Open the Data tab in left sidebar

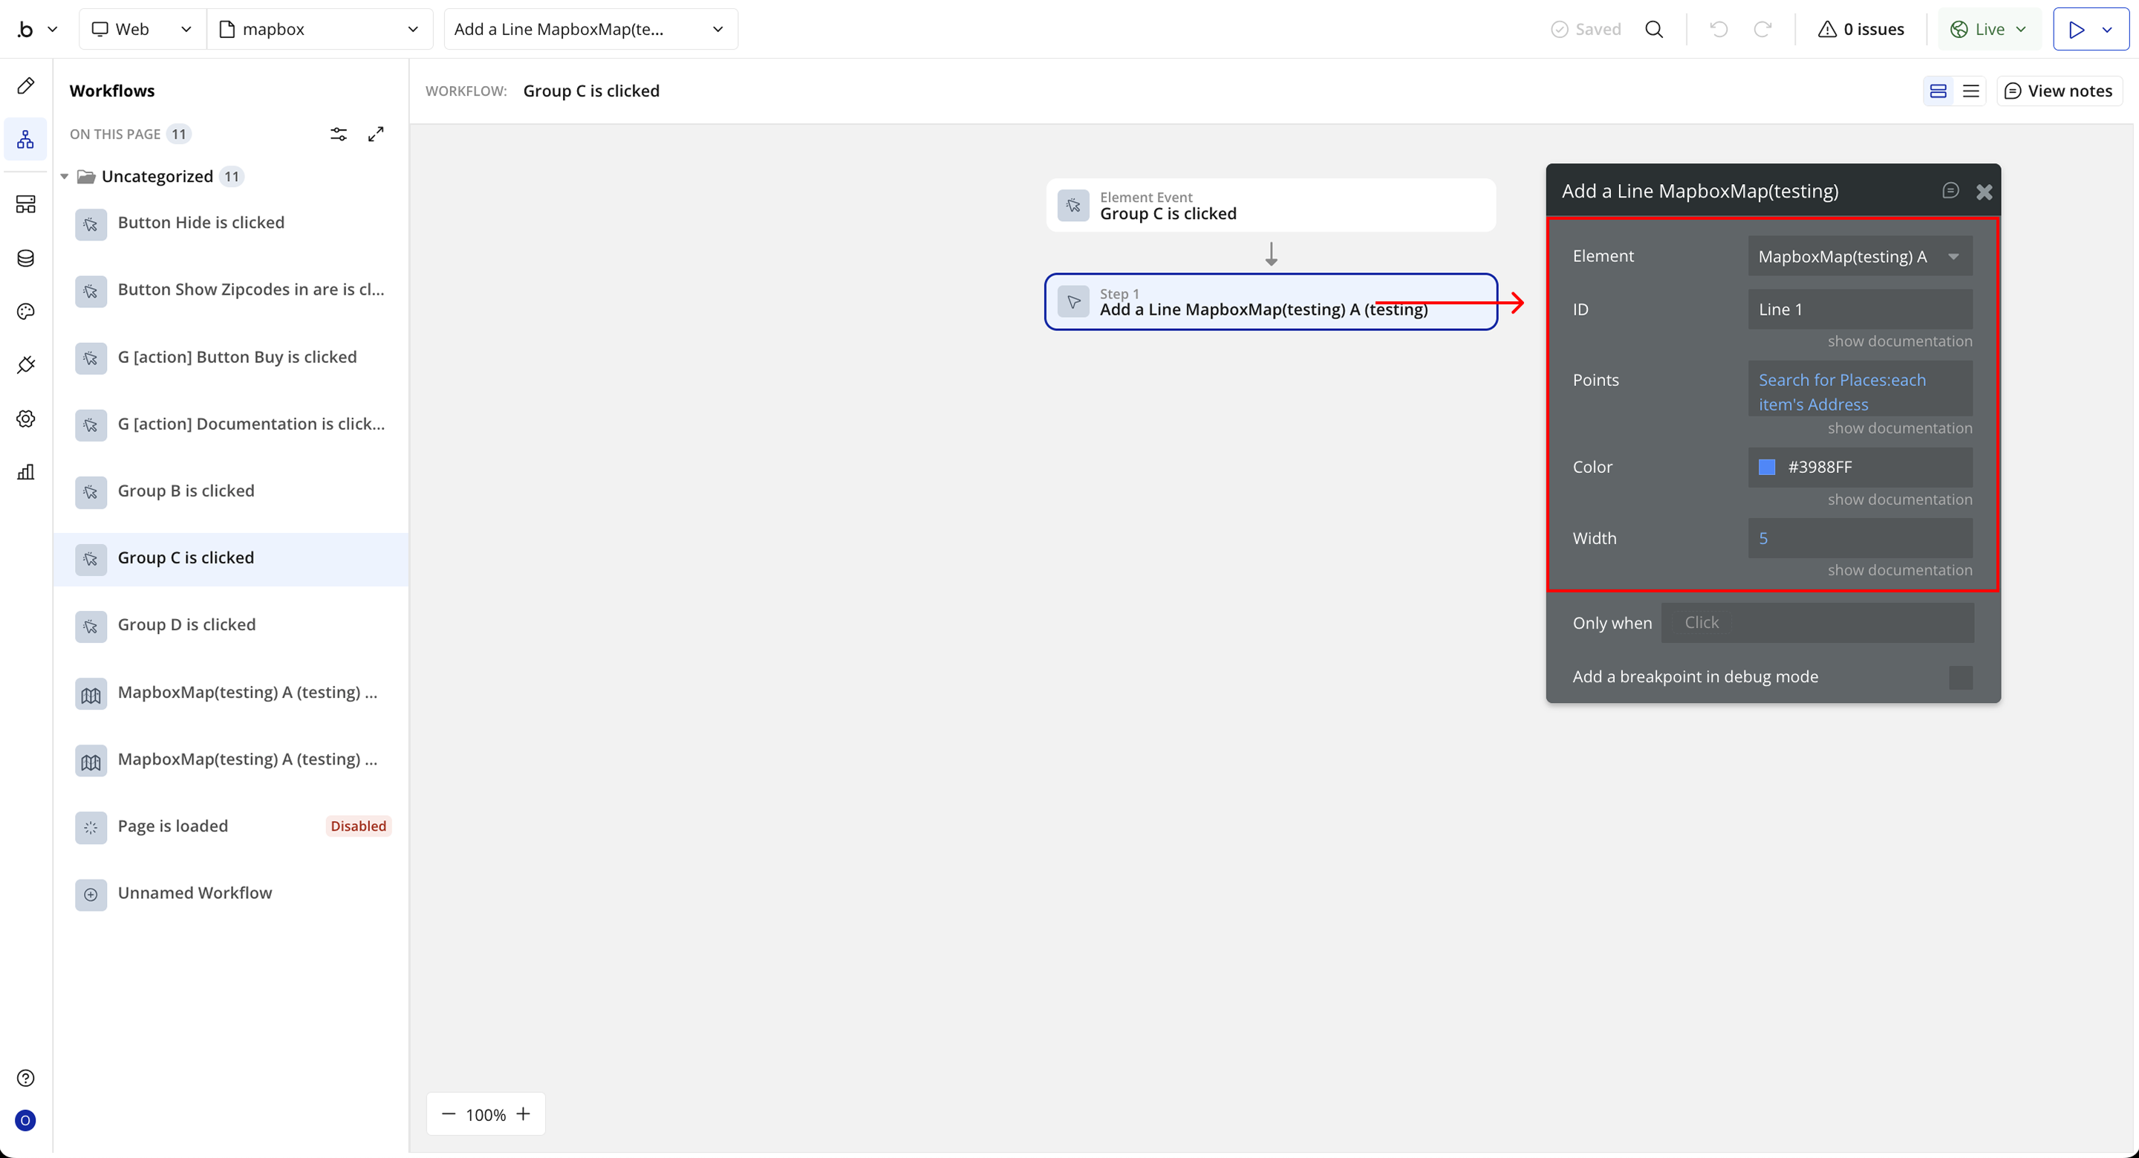26,258
